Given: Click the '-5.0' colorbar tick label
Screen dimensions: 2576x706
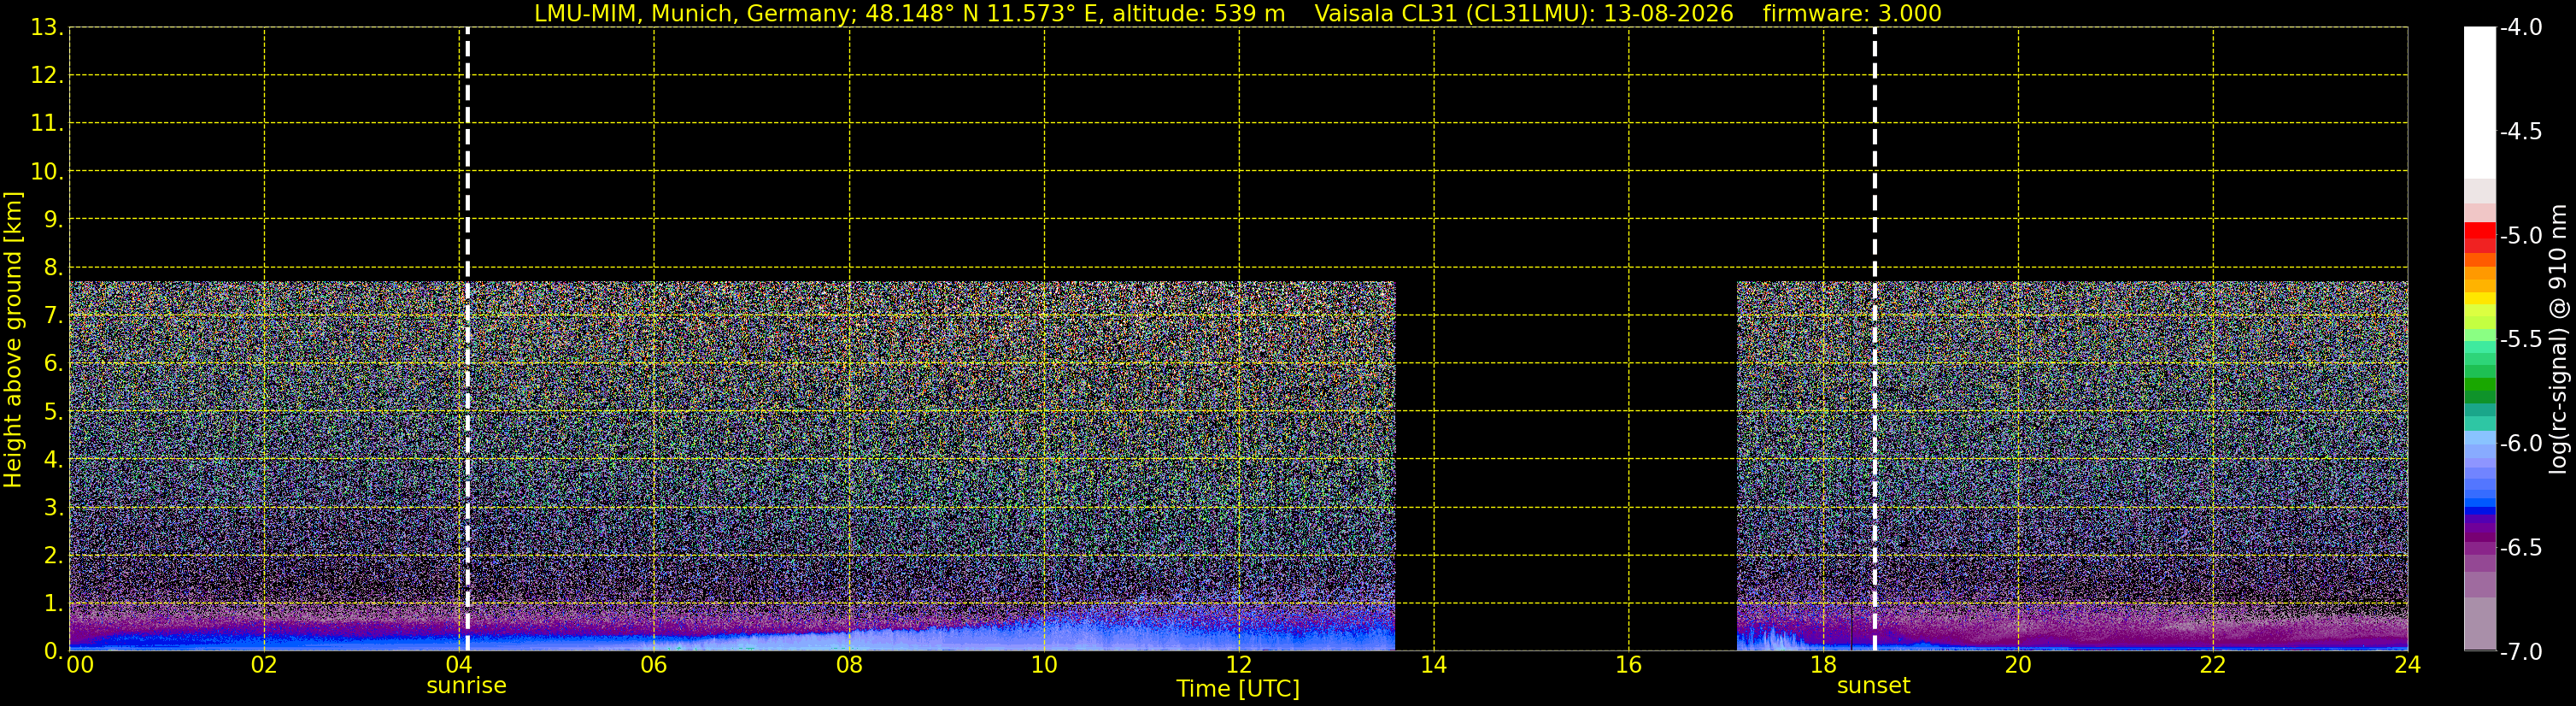Looking at the screenshot, I should click(2520, 236).
